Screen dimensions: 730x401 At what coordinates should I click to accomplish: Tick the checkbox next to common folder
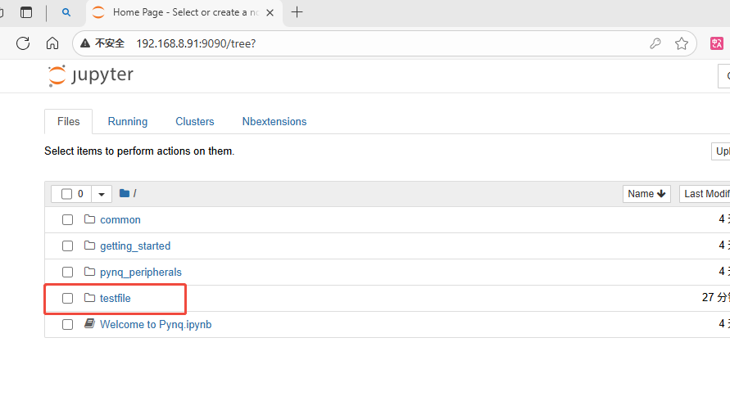68,220
